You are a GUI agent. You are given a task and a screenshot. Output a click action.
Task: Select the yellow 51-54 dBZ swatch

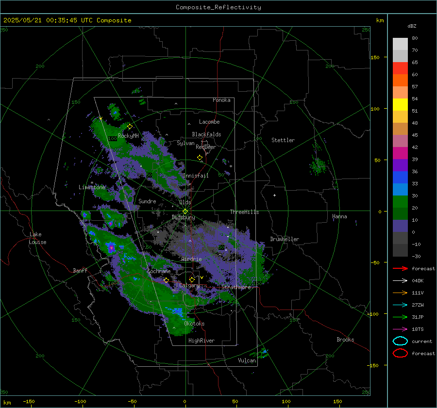tap(400, 105)
